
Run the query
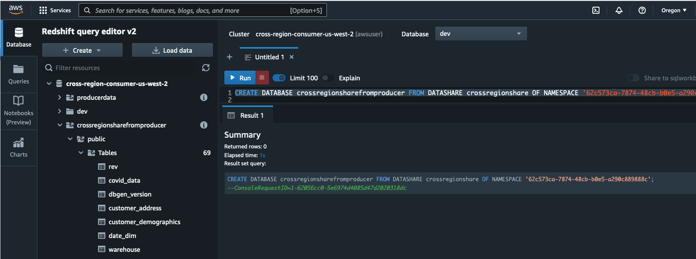pyautogui.click(x=240, y=78)
